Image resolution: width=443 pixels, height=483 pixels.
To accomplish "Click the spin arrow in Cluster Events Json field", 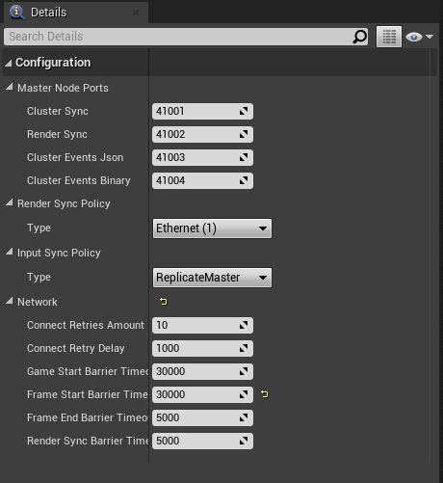I will pos(244,157).
